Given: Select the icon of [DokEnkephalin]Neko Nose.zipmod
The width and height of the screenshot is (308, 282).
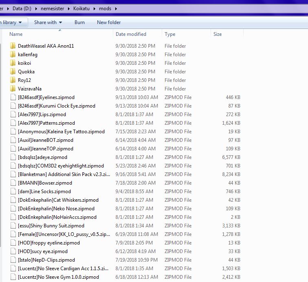Looking at the screenshot, I should (13, 209).
